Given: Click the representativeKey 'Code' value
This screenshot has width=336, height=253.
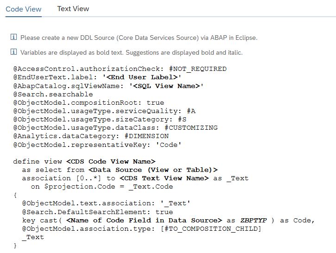Looking at the screenshot, I should 168,145.
